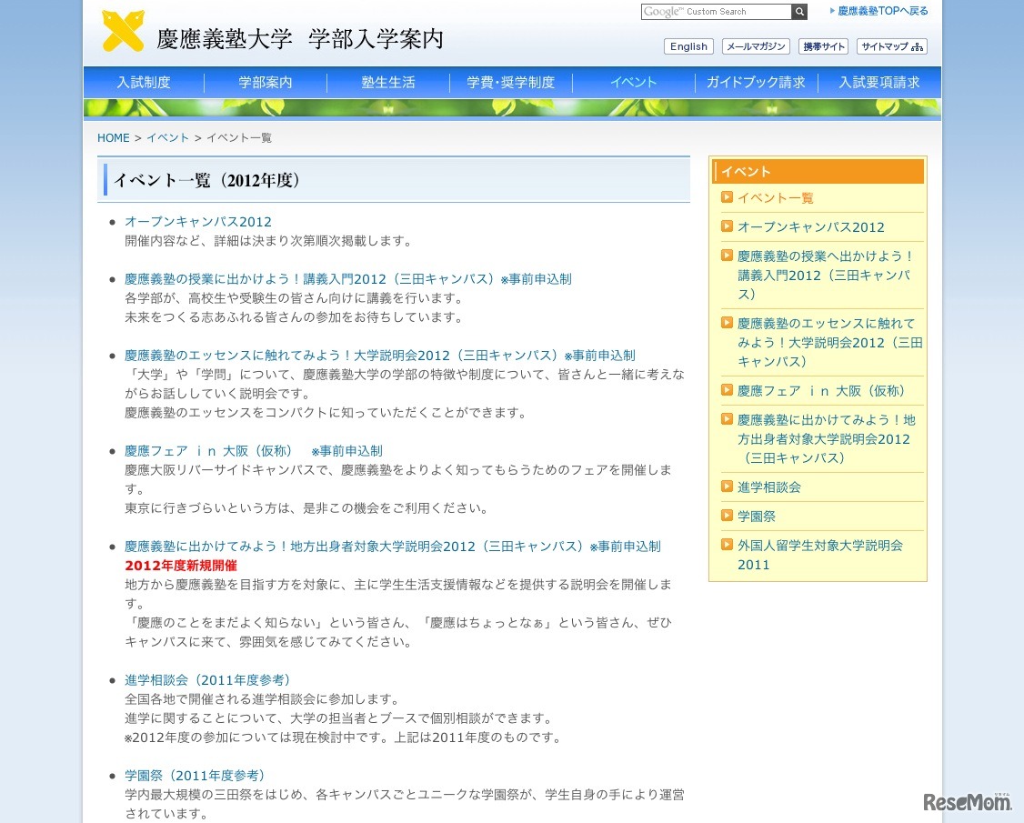Click the Google Custom Search input field
The width and height of the screenshot is (1024, 823).
(717, 12)
